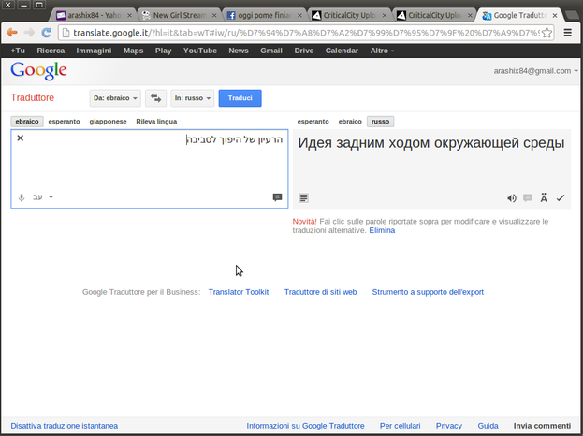The width and height of the screenshot is (583, 436).
Task: Click the Google logo
Action: 38,70
